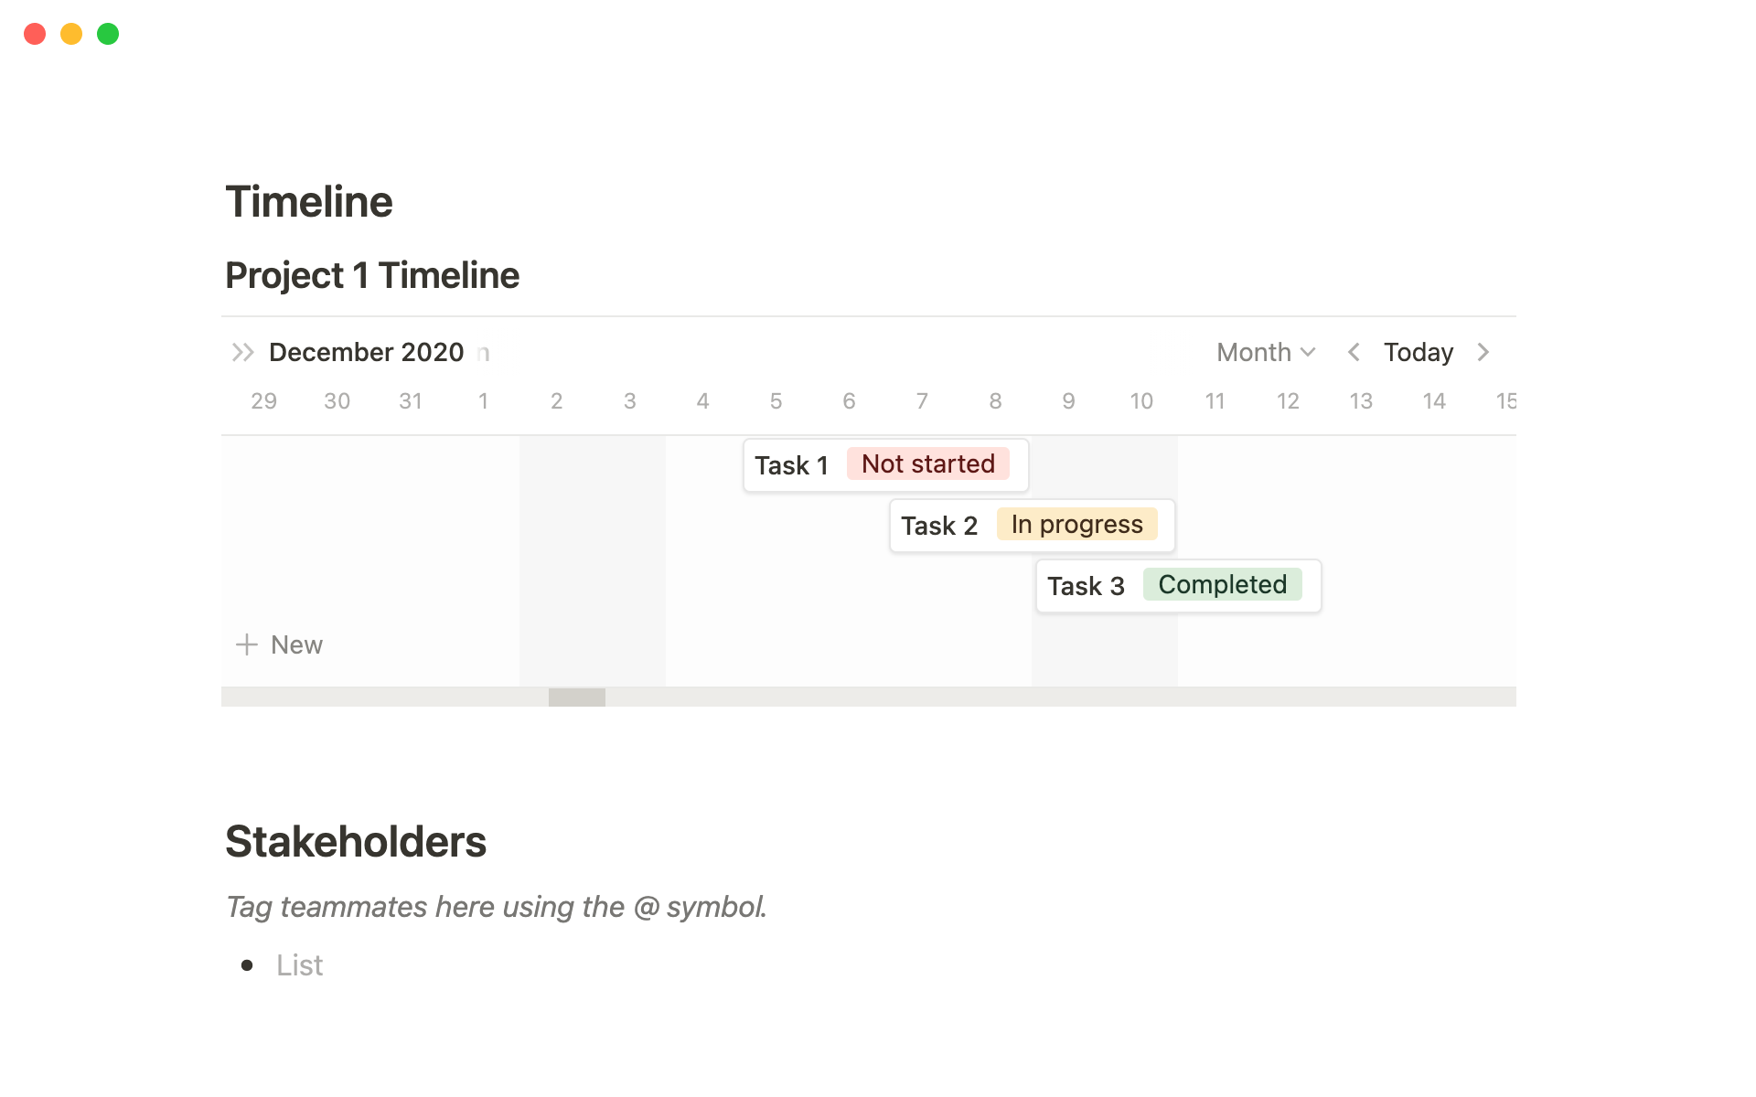This screenshot has width=1756, height=1097.
Task: Go to next timeline period arrow
Action: [x=1483, y=353]
